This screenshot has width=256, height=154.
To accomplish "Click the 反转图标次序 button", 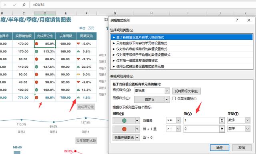I will click(186, 91).
